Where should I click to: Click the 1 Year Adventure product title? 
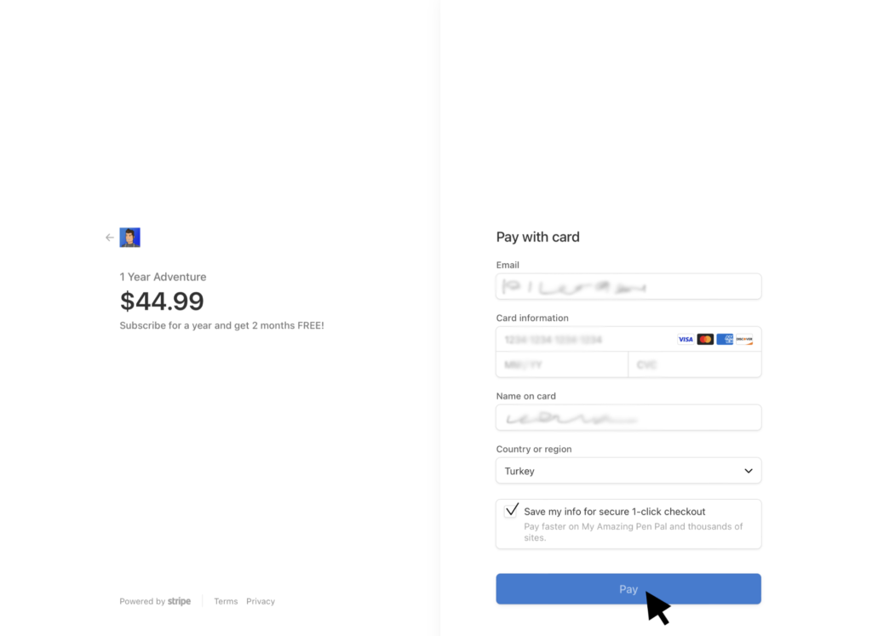[x=163, y=277]
